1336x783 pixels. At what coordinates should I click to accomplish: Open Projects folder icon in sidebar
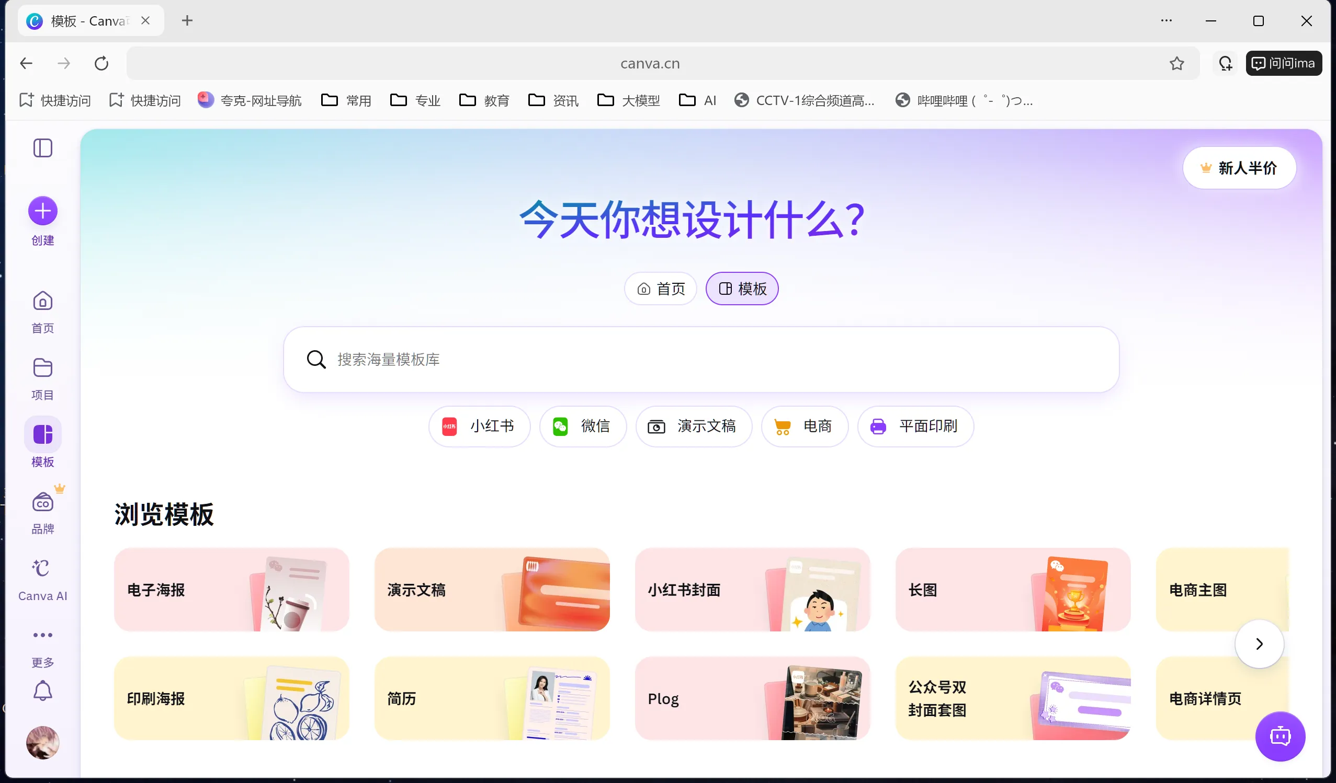point(42,367)
